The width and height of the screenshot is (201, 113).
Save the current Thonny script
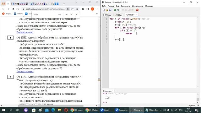pyautogui.click(x=110, y=10)
